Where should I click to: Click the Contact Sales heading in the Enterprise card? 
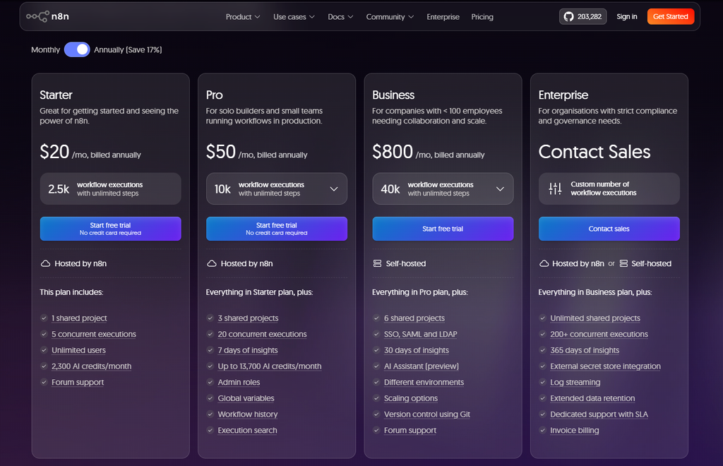coord(594,152)
